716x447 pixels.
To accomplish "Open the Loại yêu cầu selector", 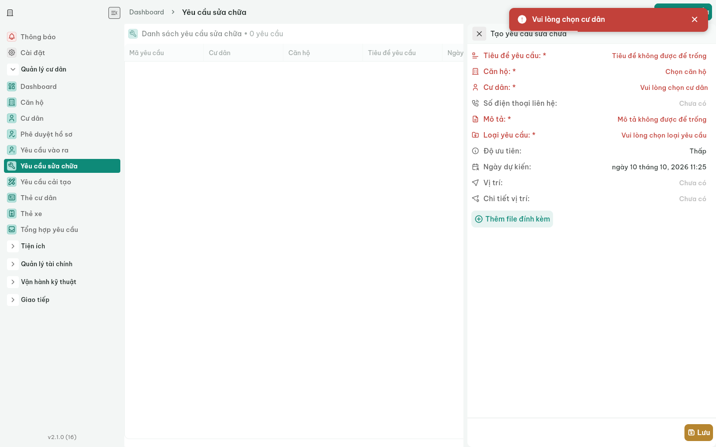I will (x=664, y=135).
